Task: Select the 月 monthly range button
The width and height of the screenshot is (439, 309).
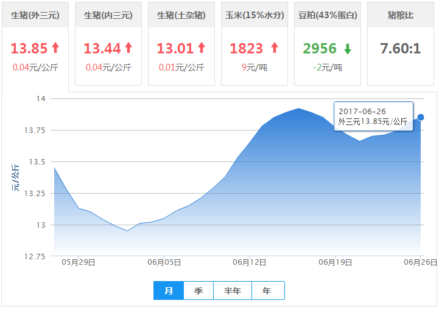Action: click(x=169, y=291)
